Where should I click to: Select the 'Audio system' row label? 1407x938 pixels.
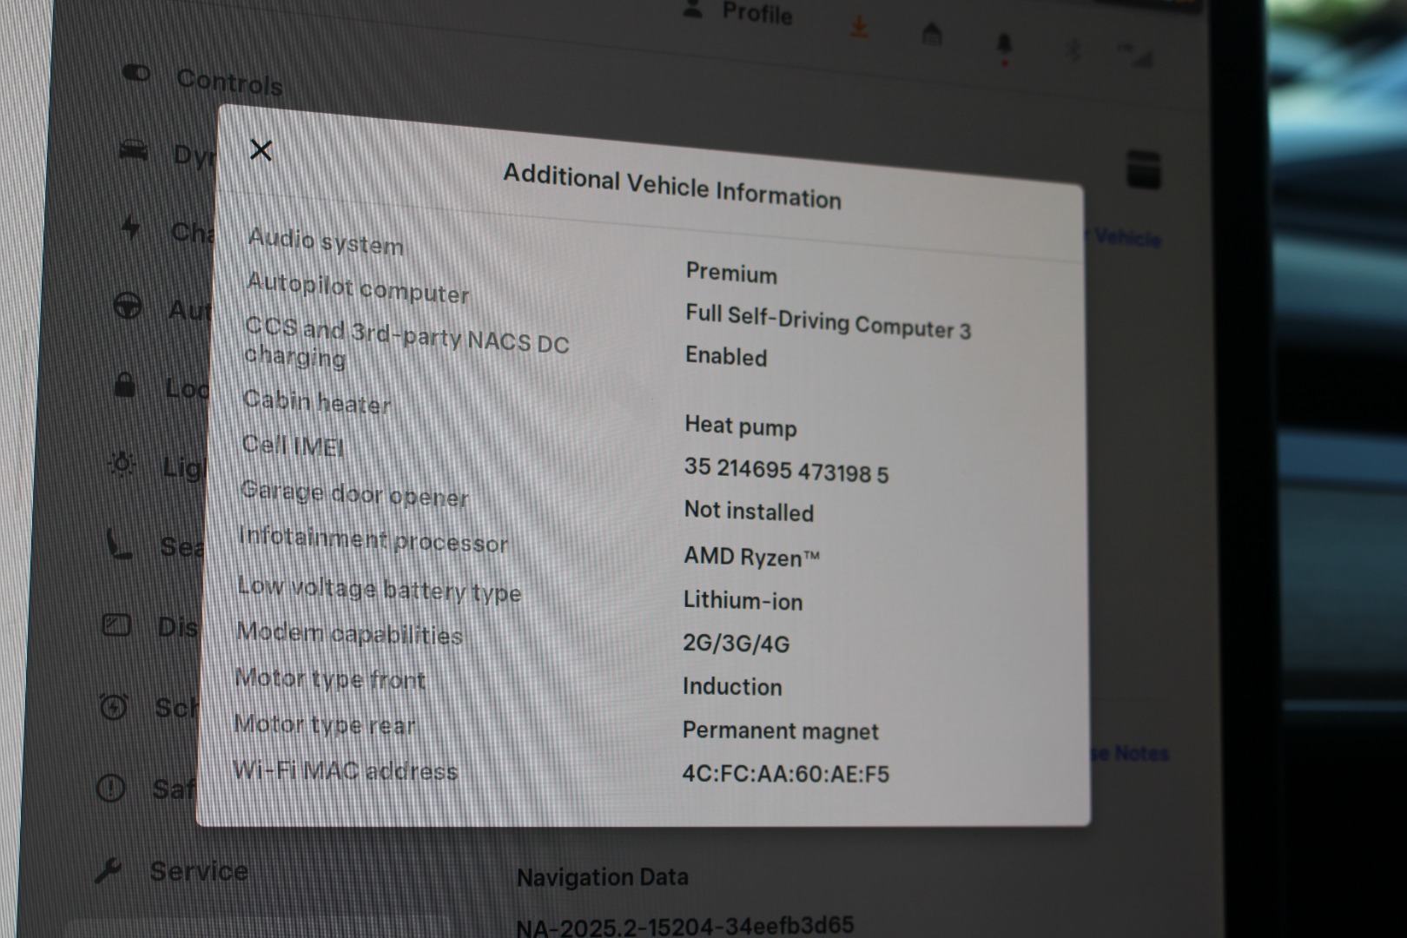pos(326,241)
